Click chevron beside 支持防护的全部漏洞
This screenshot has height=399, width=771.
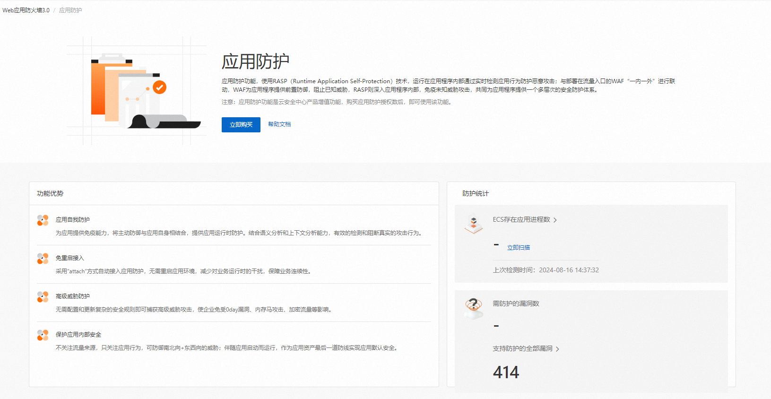558,349
